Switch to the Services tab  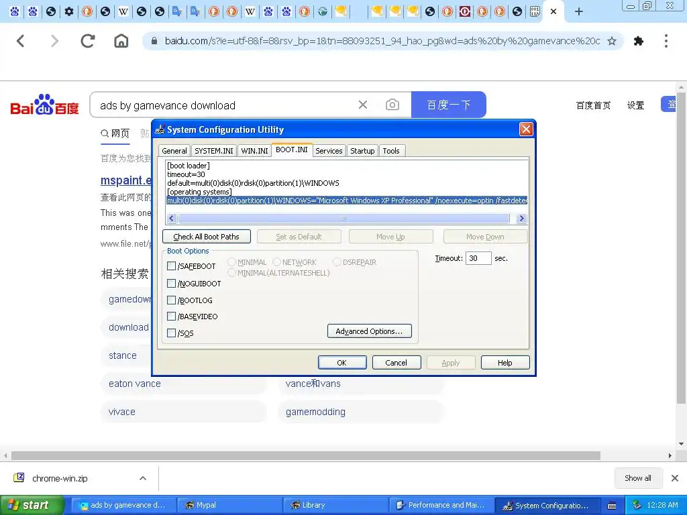(329, 151)
